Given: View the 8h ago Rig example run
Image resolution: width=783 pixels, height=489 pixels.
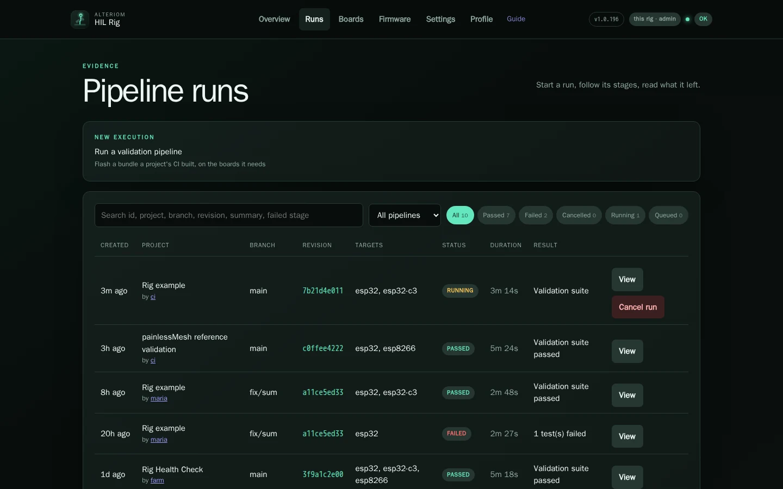Looking at the screenshot, I should click(627, 395).
